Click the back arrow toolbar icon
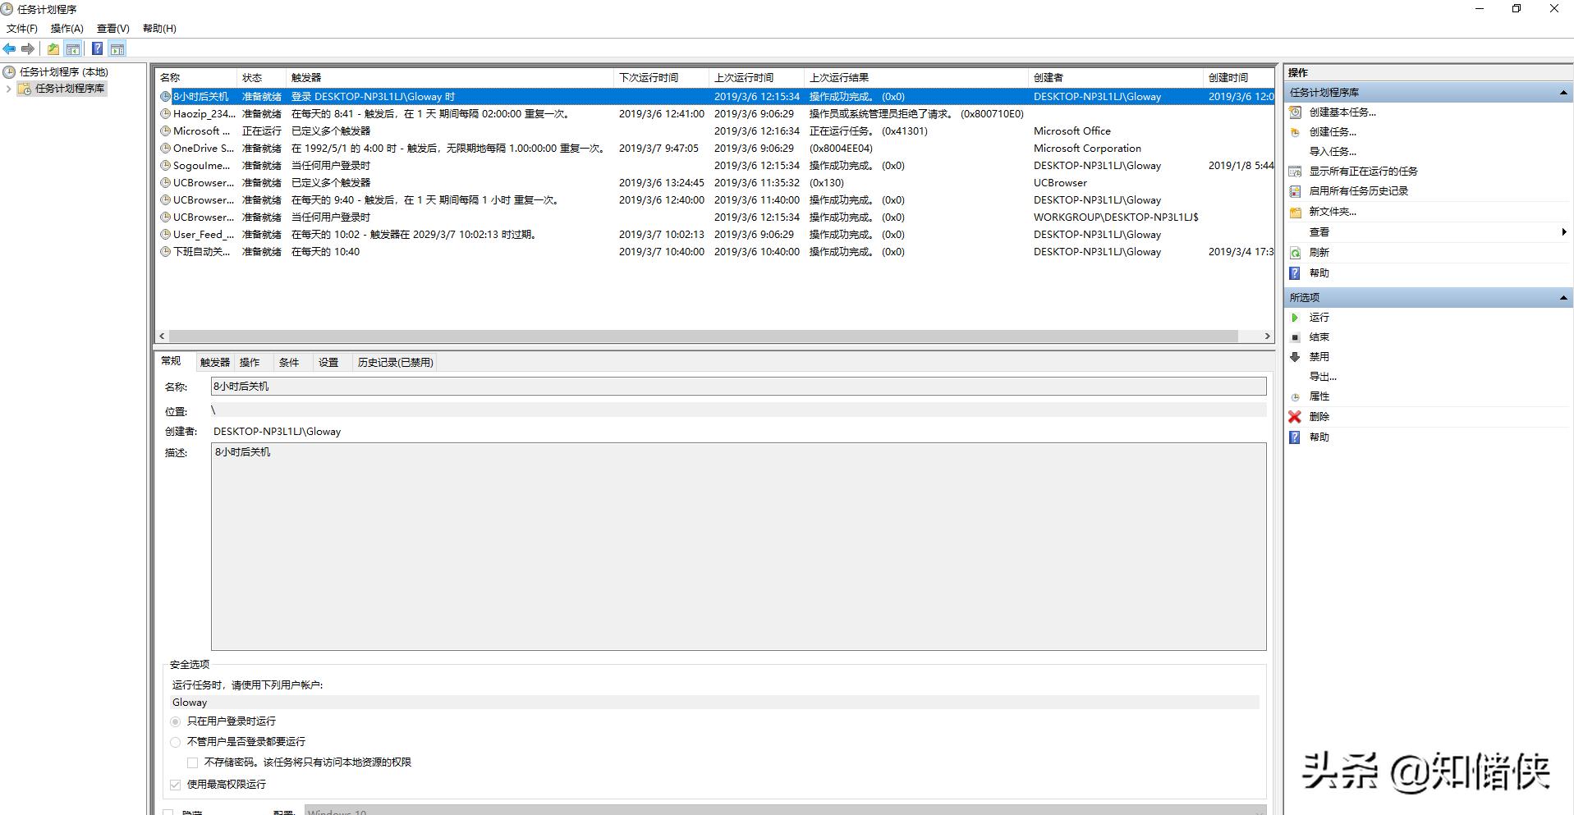This screenshot has height=815, width=1574. click(9, 49)
